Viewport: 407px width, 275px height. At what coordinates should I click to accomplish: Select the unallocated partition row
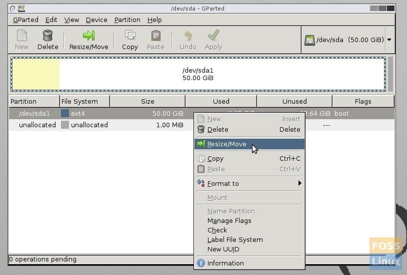click(x=100, y=125)
